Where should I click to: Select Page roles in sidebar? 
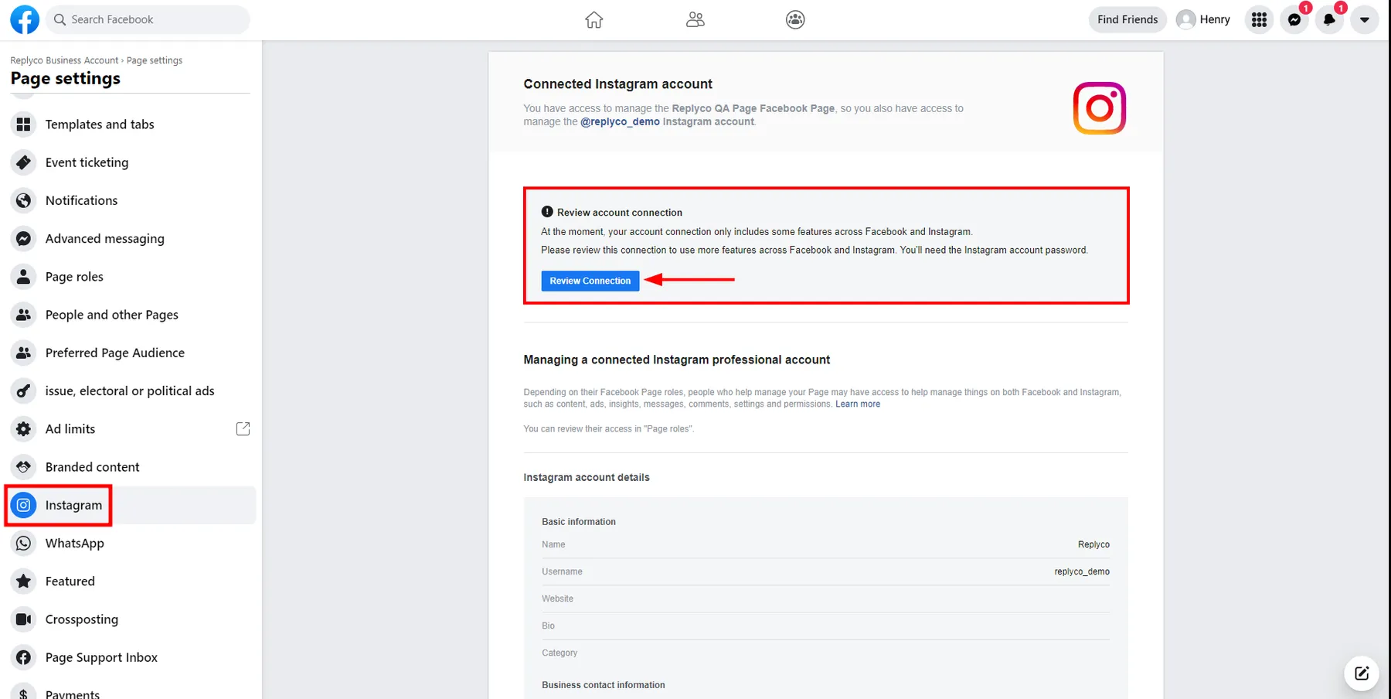131,277
